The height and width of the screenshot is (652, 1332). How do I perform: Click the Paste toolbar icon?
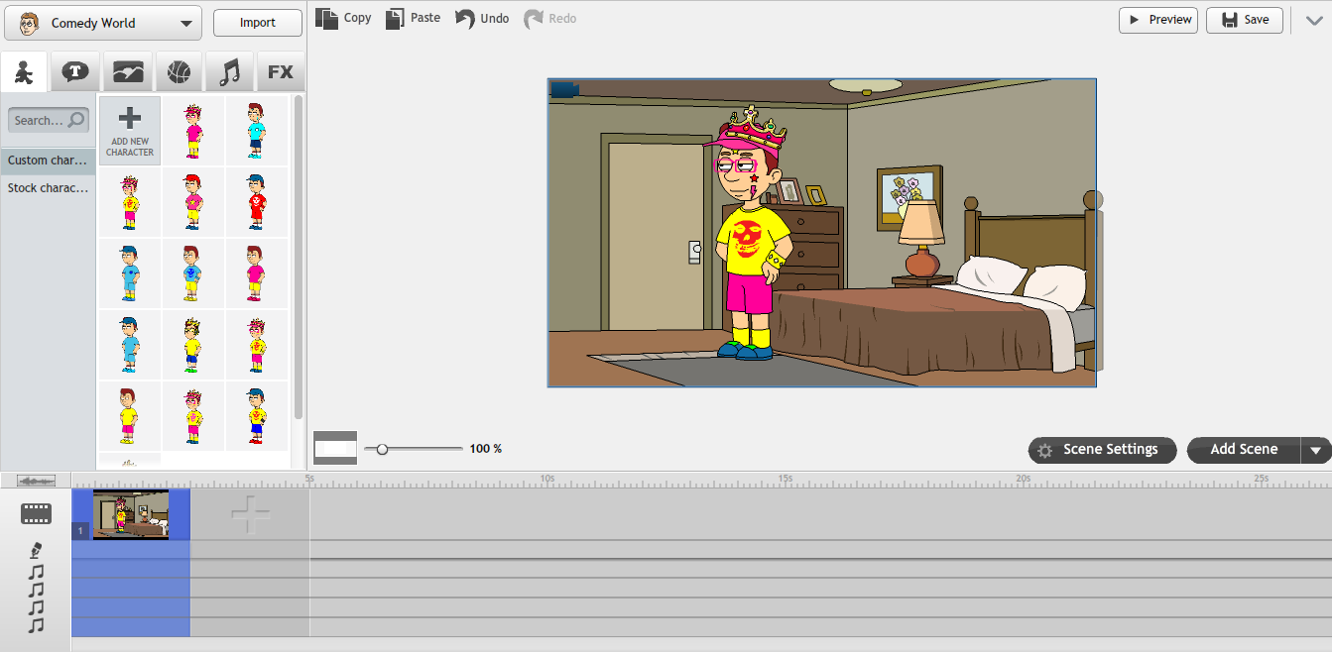[412, 18]
